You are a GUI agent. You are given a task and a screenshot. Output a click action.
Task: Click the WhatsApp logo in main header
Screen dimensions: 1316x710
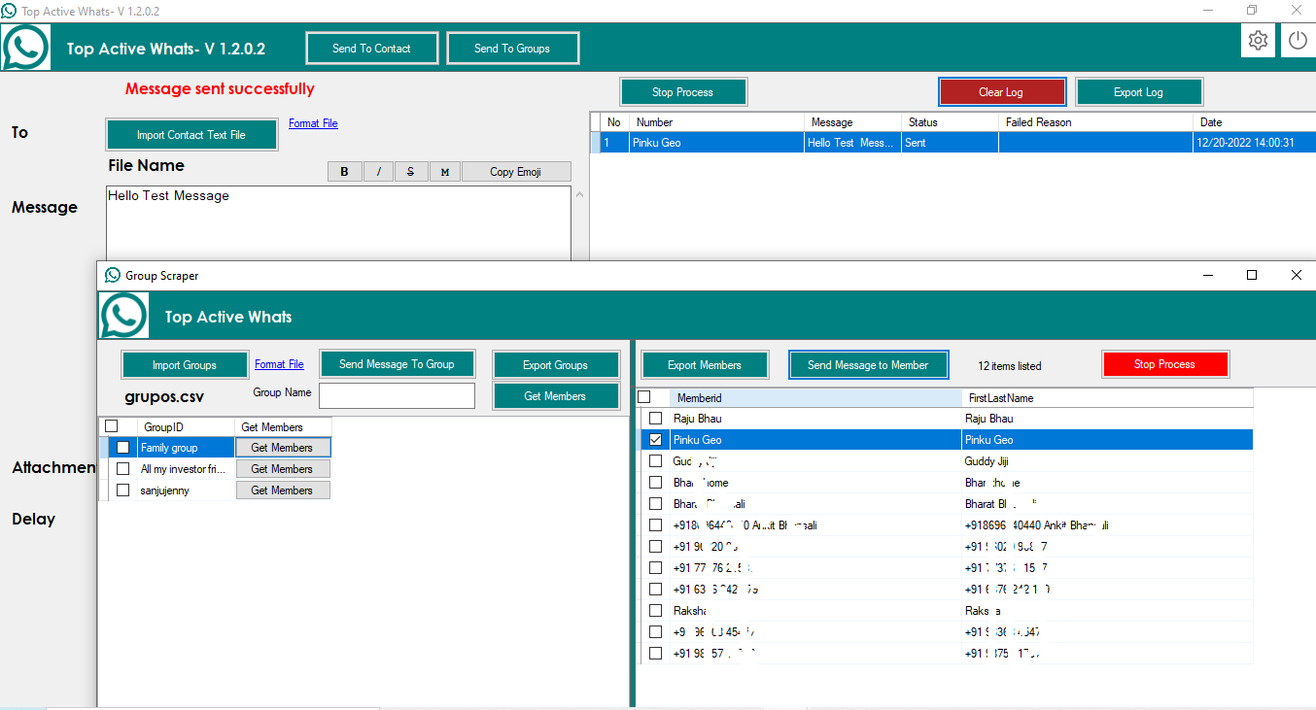tap(25, 47)
